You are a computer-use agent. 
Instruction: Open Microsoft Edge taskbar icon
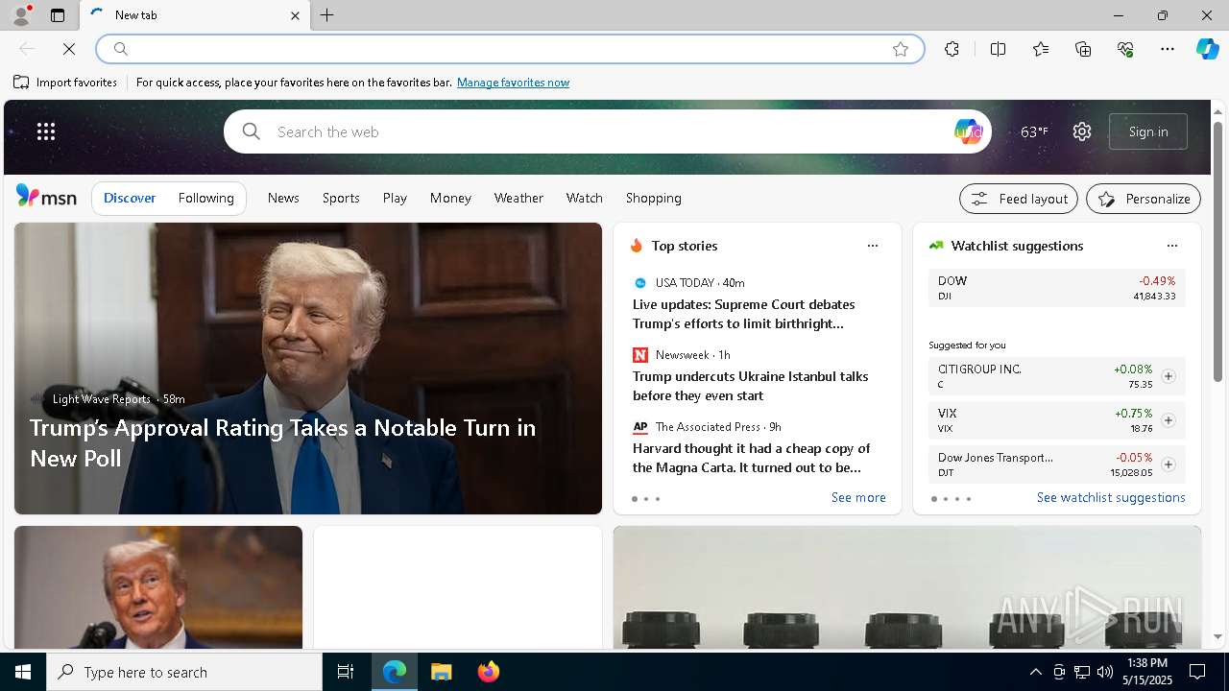(395, 672)
